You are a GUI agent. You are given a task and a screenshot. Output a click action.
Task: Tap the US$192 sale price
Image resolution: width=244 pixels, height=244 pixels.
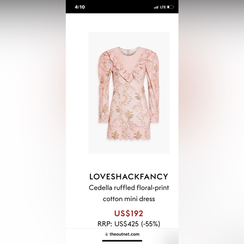129,213
